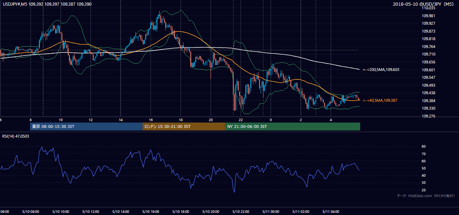
Task: Click the 109.764 price axis value
Action: [429, 47]
